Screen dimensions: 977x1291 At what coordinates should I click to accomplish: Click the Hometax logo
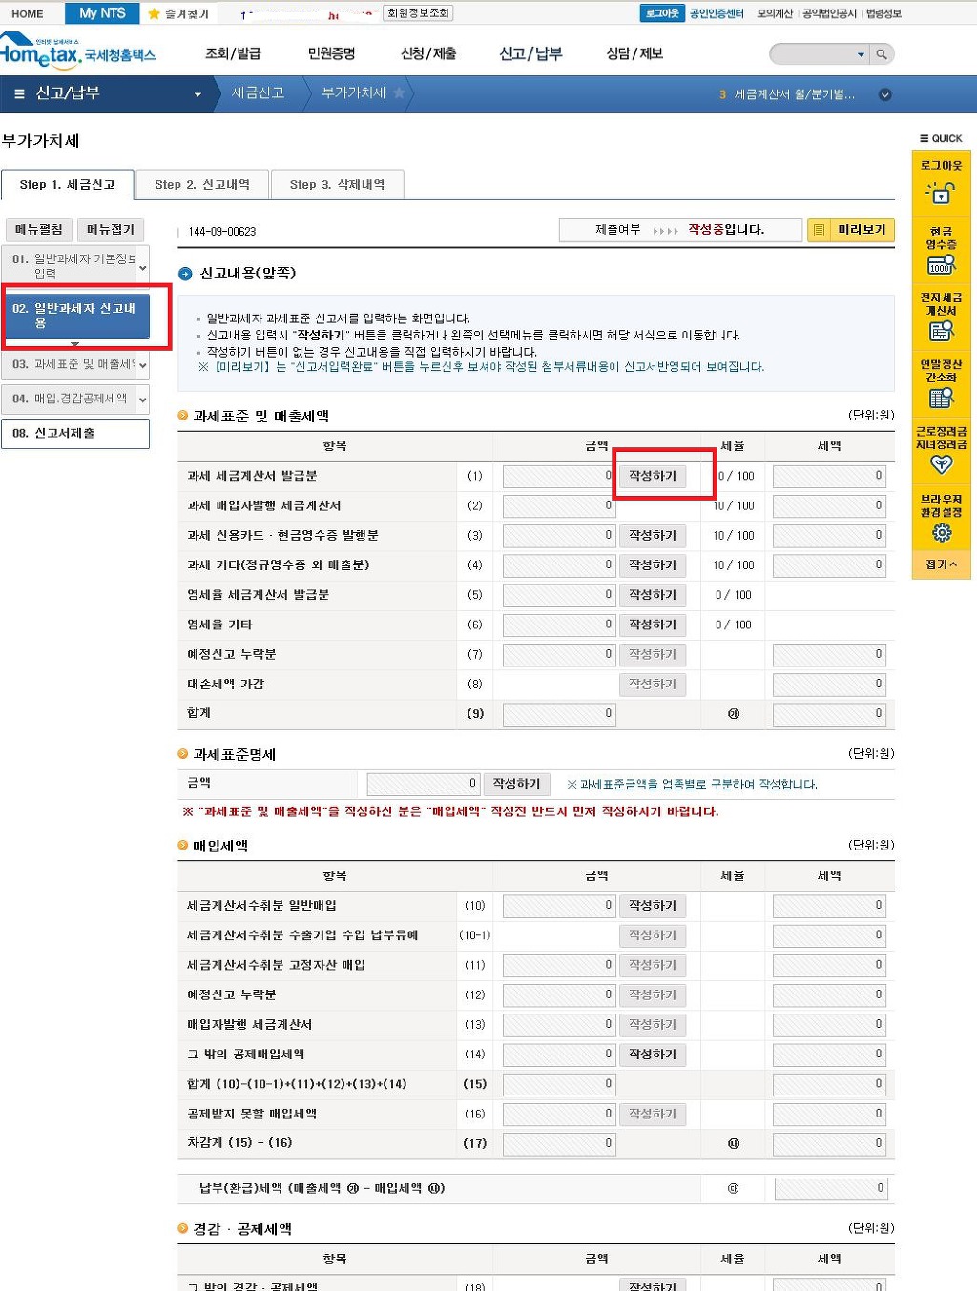coord(77,51)
